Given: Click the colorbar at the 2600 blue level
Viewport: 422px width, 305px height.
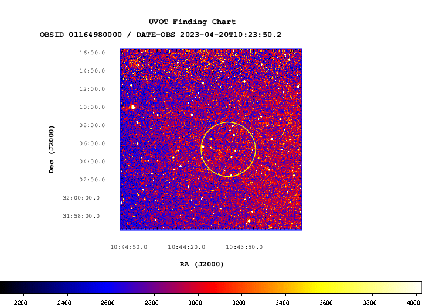Looking at the screenshot, I should click(111, 287).
